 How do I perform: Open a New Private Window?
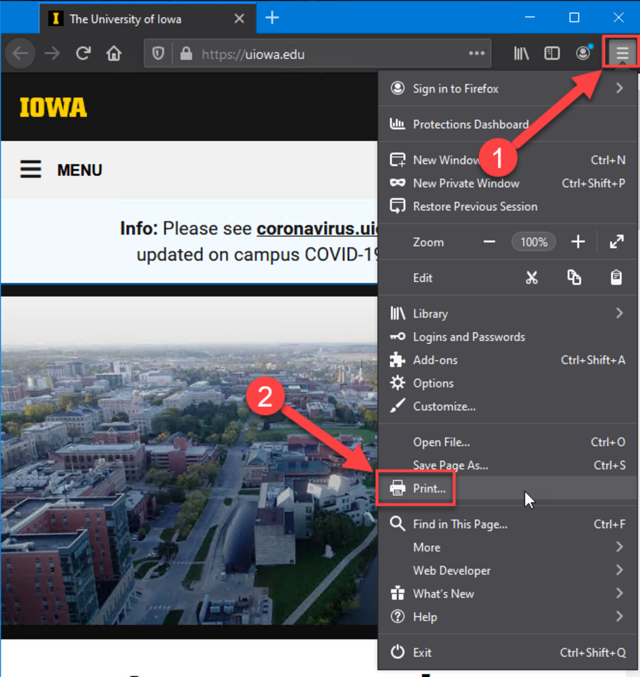[466, 183]
